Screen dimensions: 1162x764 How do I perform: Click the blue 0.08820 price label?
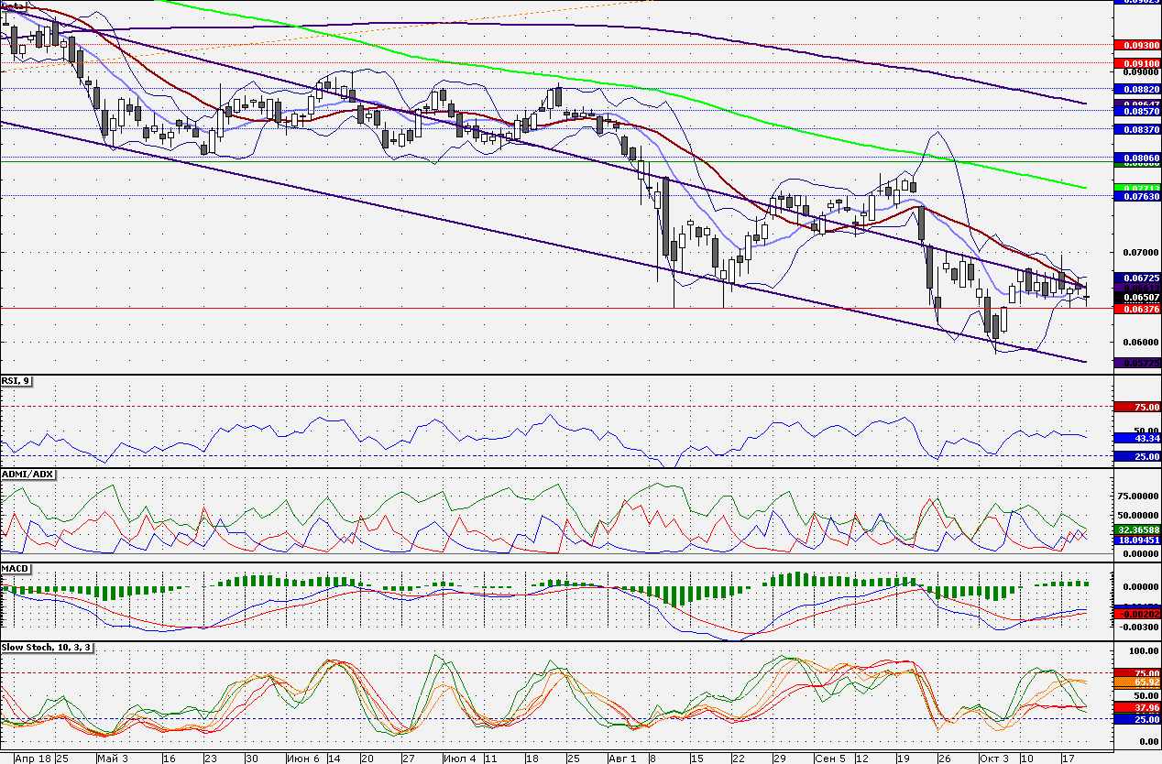click(1137, 89)
